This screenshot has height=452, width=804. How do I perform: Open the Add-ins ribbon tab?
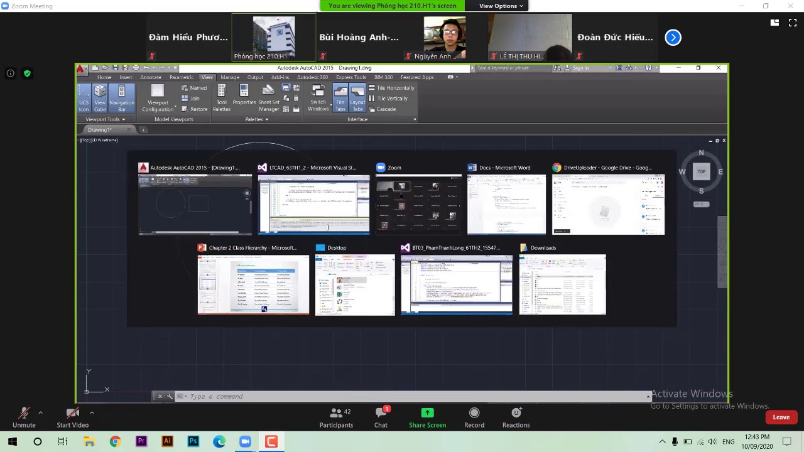click(x=280, y=77)
